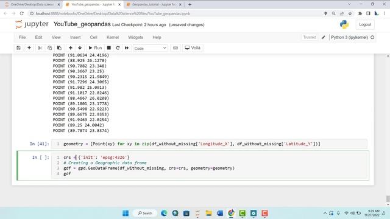The image size is (390, 219).
Task: Open the Cell menu
Action: (x=93, y=37)
